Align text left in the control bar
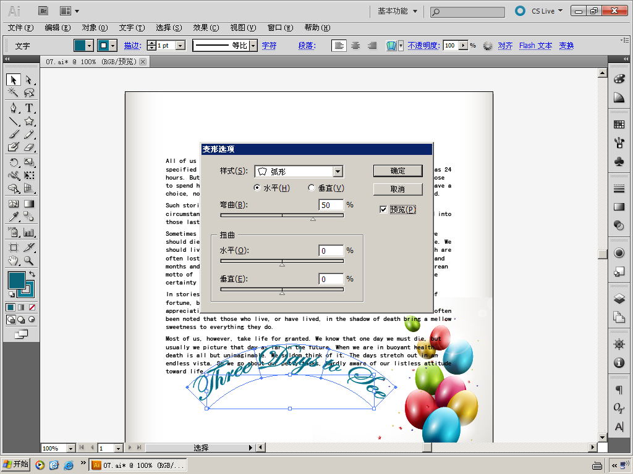This screenshot has width=633, height=474. click(x=339, y=46)
